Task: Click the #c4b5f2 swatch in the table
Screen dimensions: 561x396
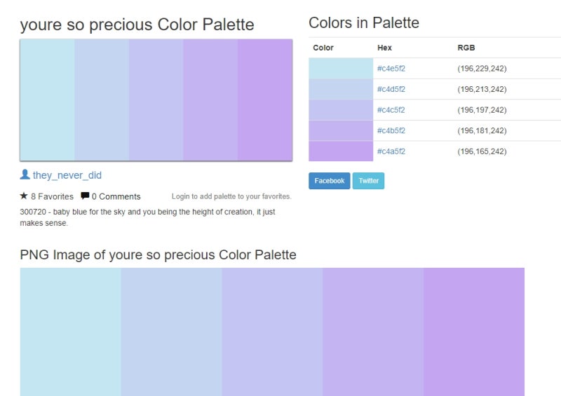Action: point(341,130)
